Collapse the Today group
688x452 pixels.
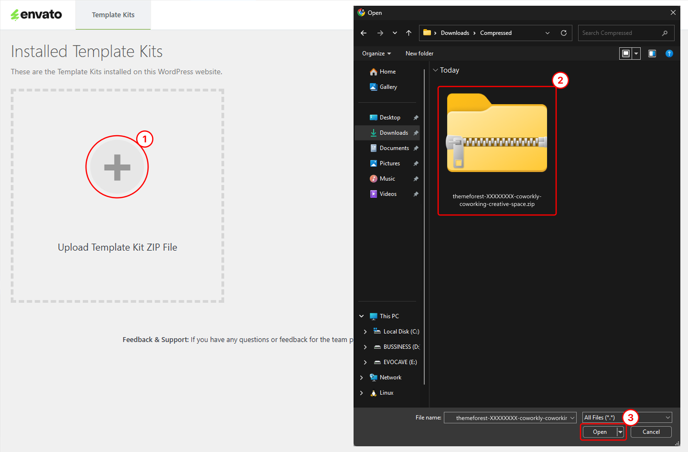tap(435, 70)
